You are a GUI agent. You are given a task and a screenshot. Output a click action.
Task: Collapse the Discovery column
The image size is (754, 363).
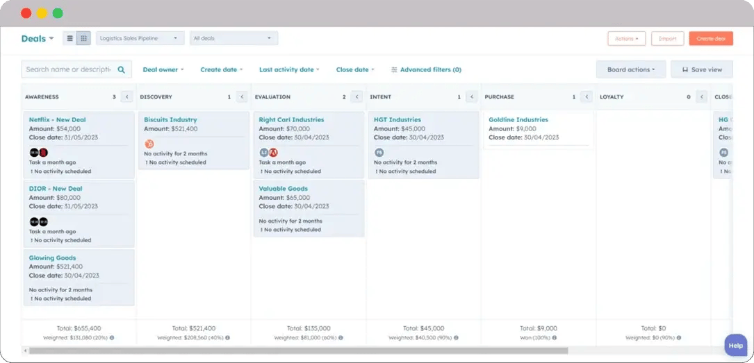(242, 96)
